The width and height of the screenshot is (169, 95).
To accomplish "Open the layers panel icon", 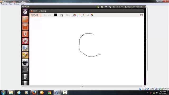I will point(88,15).
